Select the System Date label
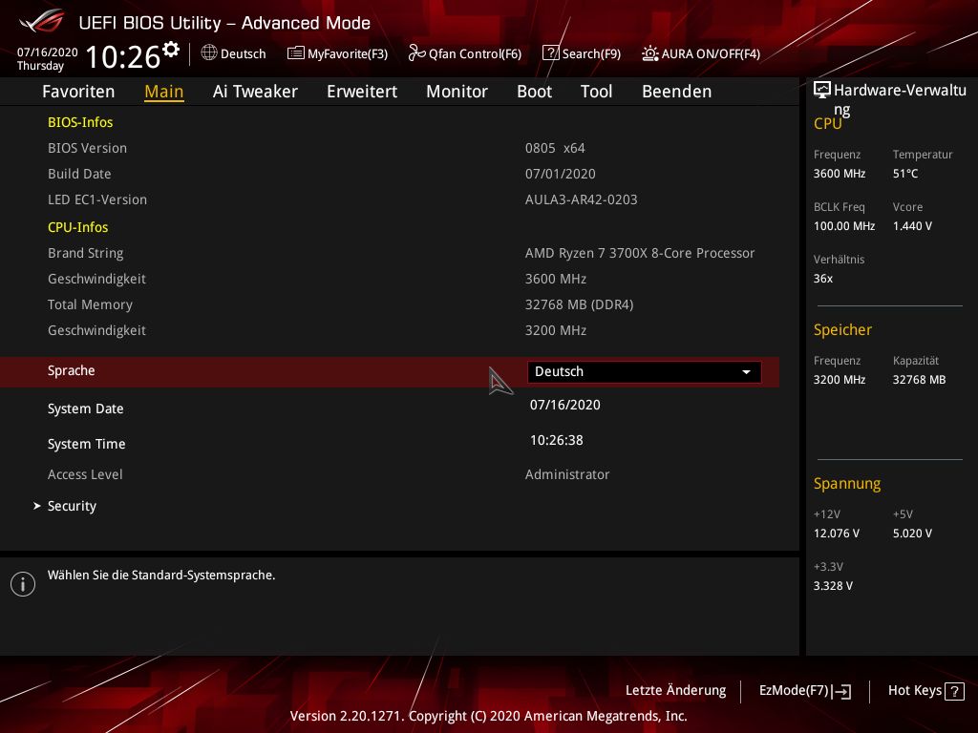Viewport: 978px width, 733px height. [85, 408]
